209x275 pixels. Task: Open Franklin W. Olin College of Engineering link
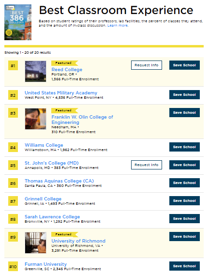[x=82, y=120]
